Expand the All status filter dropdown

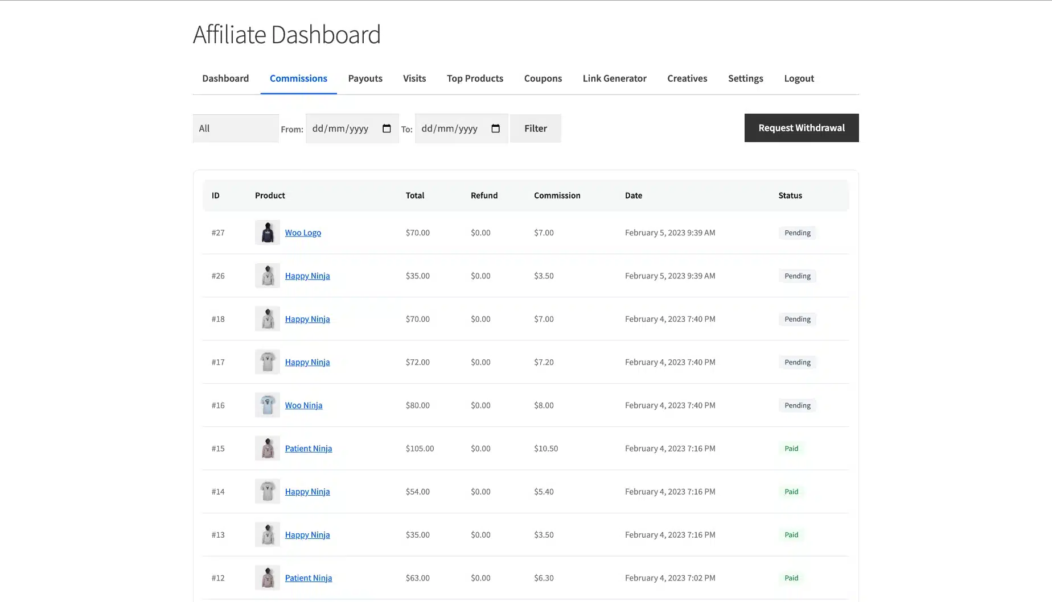coord(235,128)
